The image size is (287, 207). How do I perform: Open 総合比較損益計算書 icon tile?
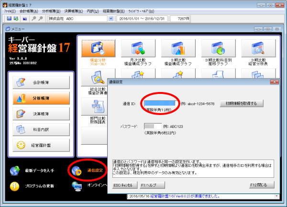(x=94, y=77)
